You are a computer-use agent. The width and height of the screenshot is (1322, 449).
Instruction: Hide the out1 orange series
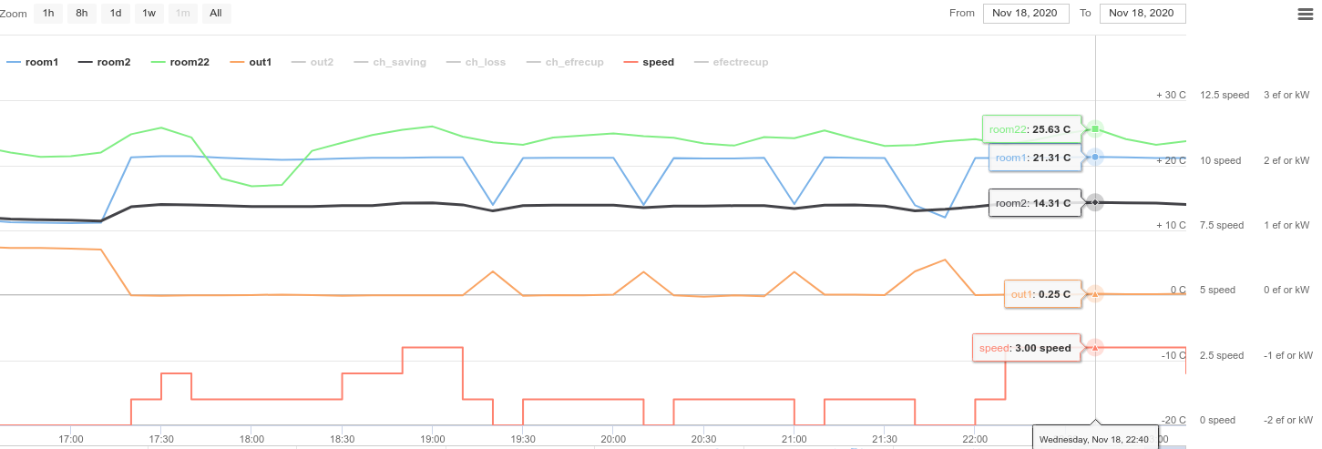pyautogui.click(x=260, y=62)
